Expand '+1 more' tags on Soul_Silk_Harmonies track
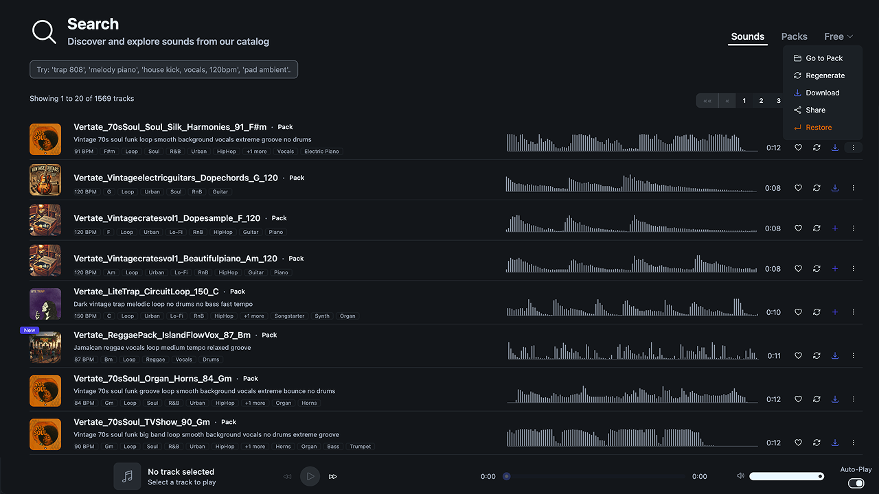 coord(256,152)
